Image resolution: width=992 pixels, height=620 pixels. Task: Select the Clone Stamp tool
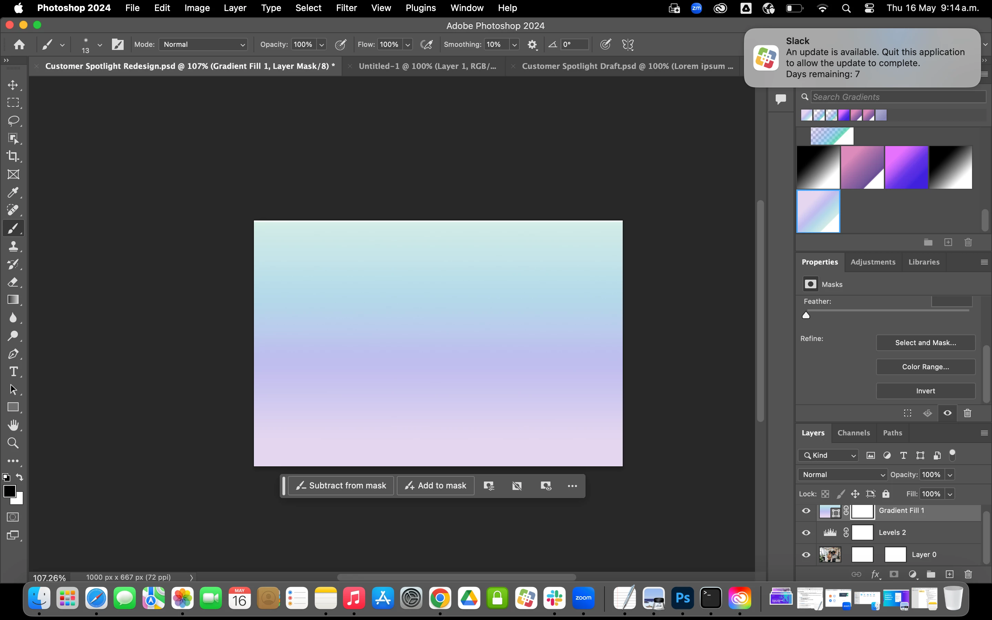(13, 246)
